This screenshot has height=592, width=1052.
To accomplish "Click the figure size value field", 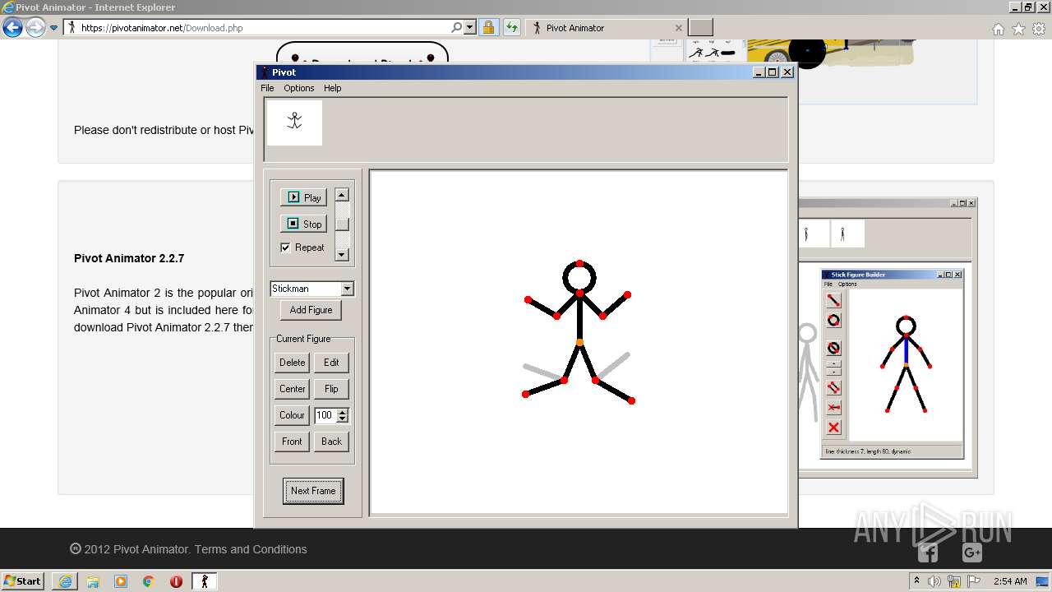I will [x=325, y=415].
